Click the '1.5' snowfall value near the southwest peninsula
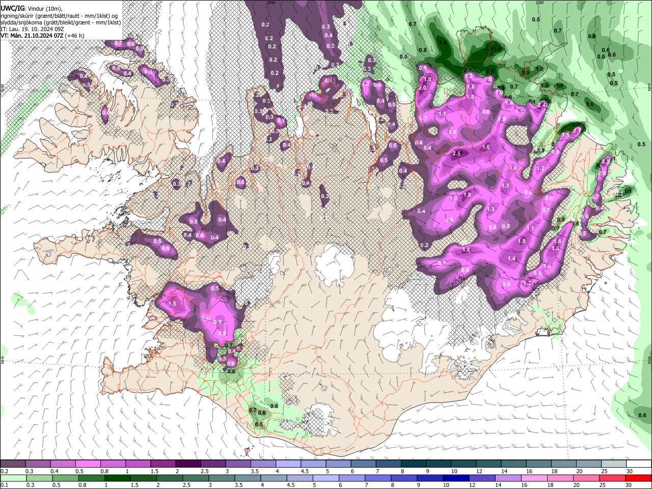Image resolution: width=652 pixels, height=489 pixels. click(x=172, y=304)
